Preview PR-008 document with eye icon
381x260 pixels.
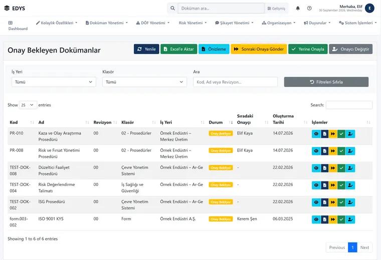tap(316, 151)
